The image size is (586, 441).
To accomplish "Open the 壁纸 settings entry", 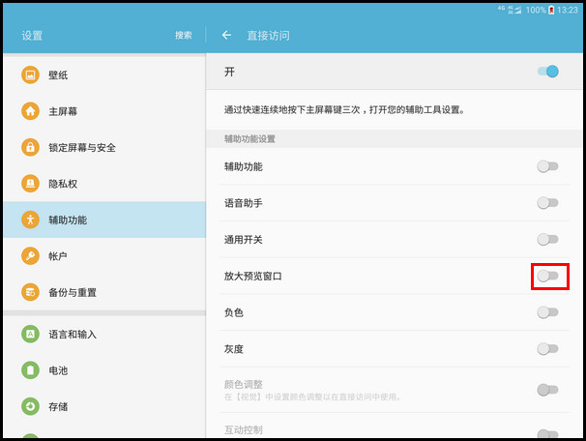I will (104, 74).
